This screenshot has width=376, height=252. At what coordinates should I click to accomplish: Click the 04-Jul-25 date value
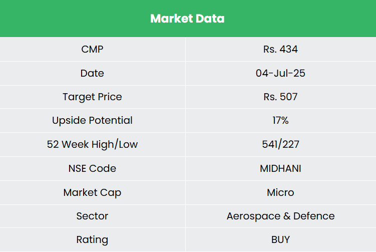coord(280,73)
